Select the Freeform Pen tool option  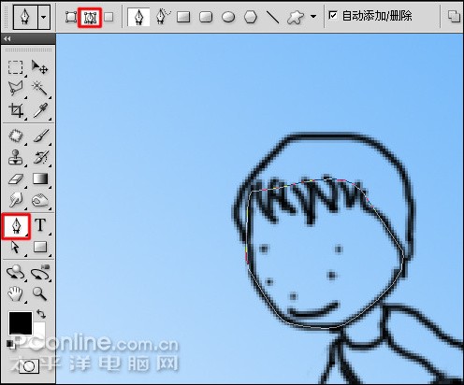164,17
